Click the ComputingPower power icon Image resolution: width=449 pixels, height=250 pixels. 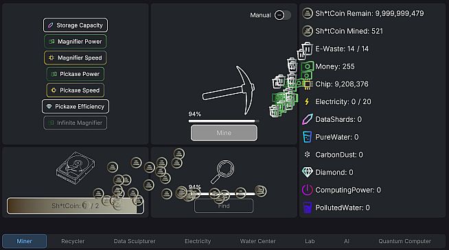308,190
